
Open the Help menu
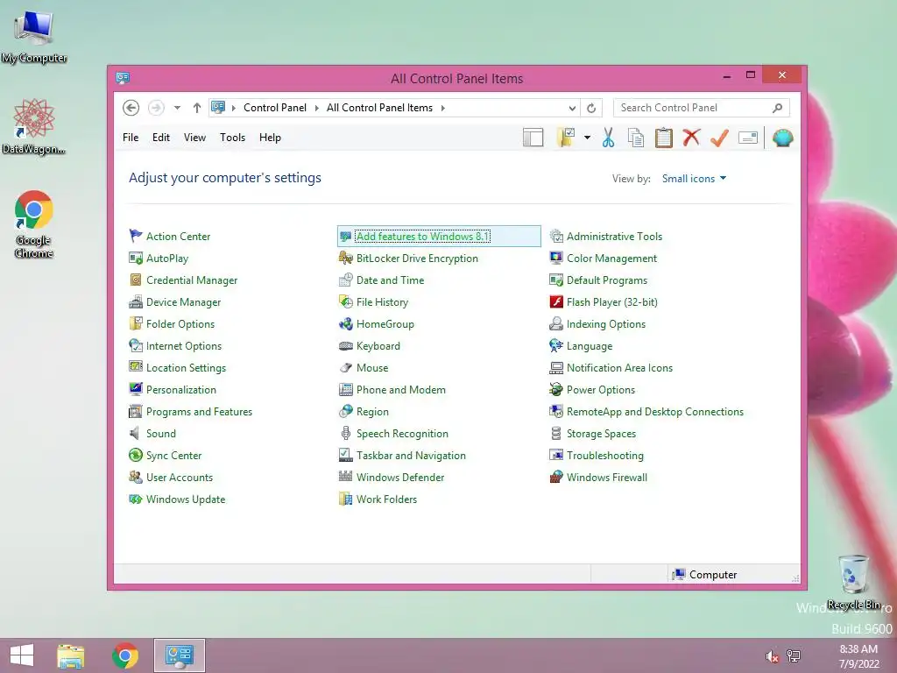[x=270, y=138]
